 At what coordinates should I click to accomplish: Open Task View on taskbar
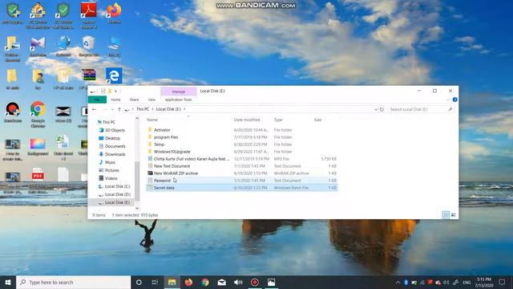155,282
